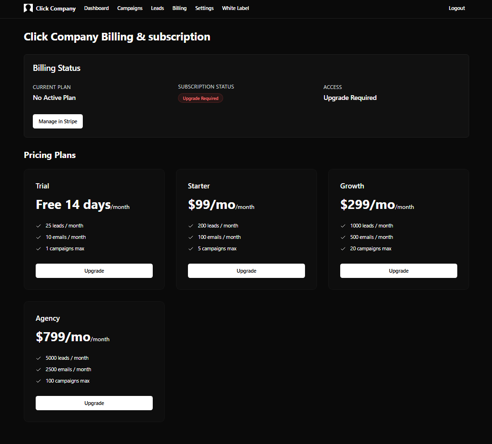Click the 'No Active Plan' text
Image resolution: width=492 pixels, height=444 pixels.
[x=54, y=98]
